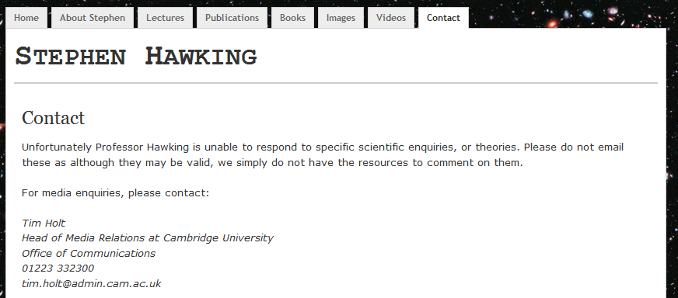Click the phone number 01223 332300

tap(58, 269)
